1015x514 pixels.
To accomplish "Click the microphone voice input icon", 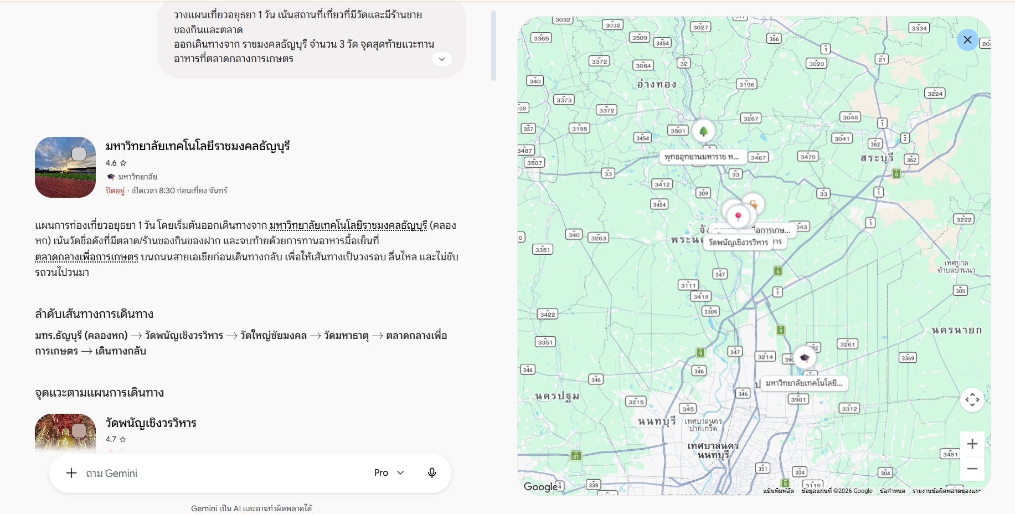I will [432, 472].
